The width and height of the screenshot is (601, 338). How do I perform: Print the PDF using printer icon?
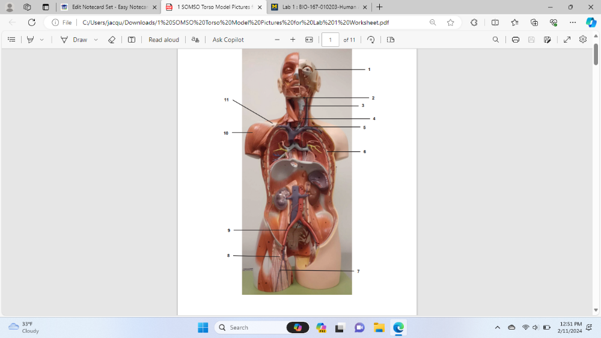(516, 40)
